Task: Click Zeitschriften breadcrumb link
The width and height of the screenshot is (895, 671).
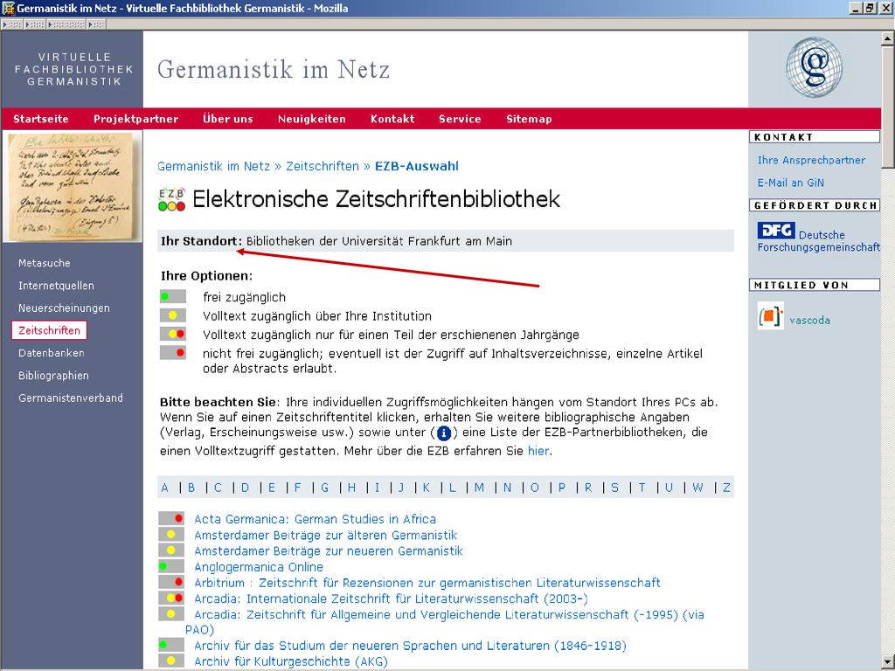Action: [323, 166]
